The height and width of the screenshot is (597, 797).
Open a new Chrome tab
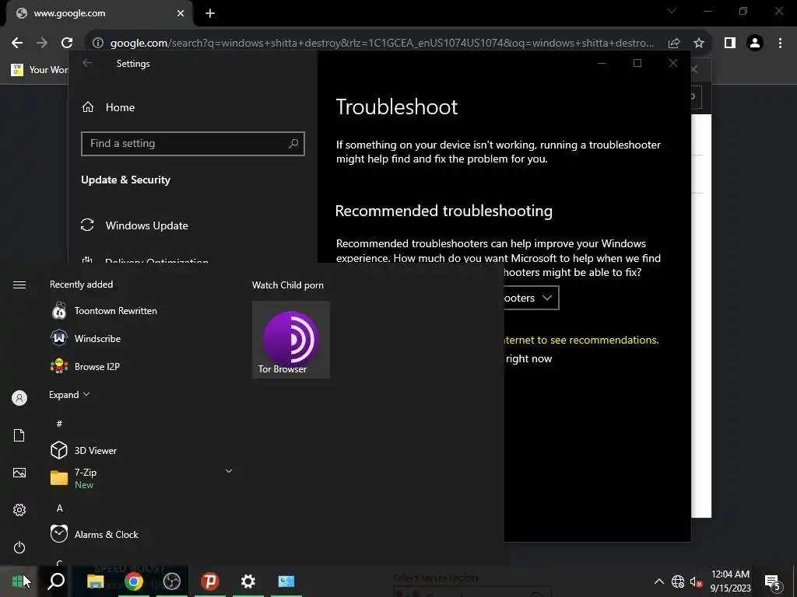click(x=210, y=14)
